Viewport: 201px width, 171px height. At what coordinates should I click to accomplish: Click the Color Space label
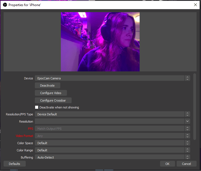(25, 143)
